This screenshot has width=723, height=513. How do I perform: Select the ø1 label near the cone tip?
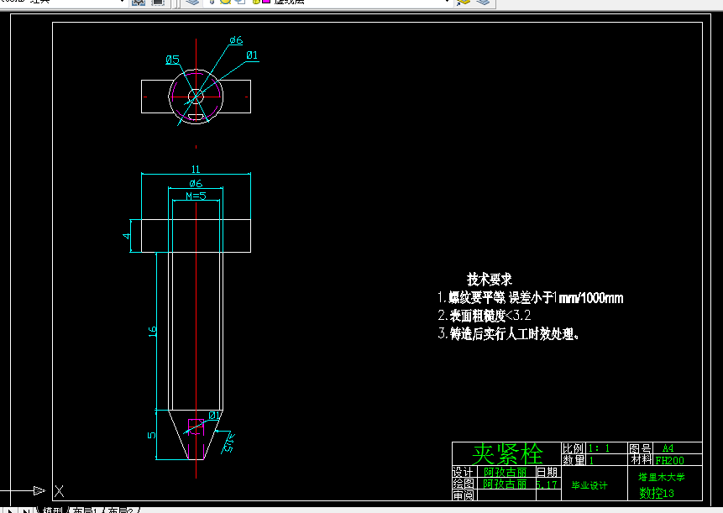(214, 416)
